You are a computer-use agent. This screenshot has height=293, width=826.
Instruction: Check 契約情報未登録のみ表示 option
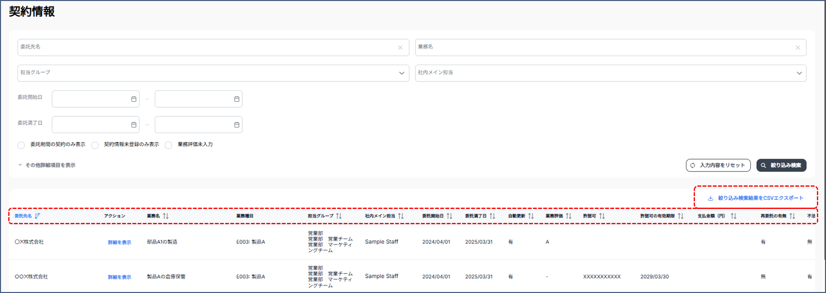point(95,145)
